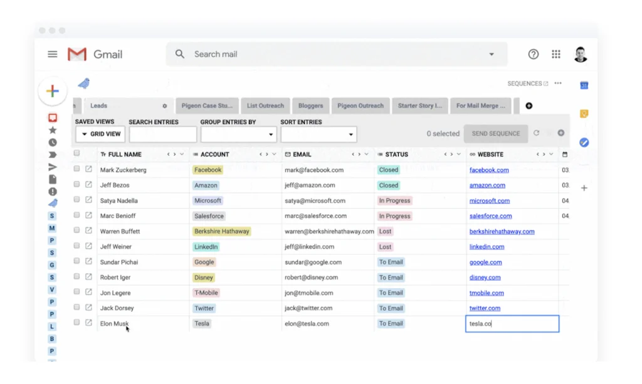Open Google Calendar in the right side panel
The height and width of the screenshot is (384, 642).
click(x=583, y=85)
